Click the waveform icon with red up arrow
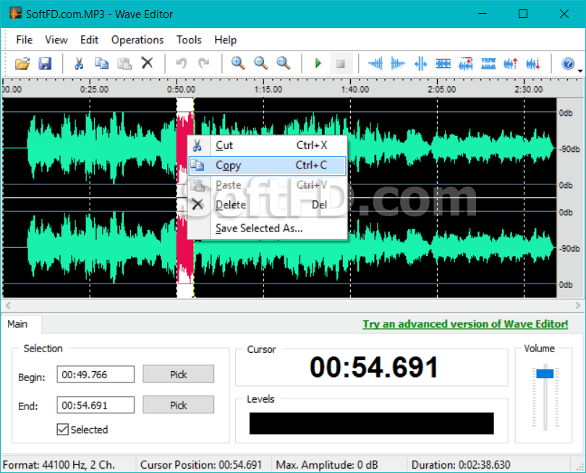This screenshot has height=473, width=586. (511, 64)
